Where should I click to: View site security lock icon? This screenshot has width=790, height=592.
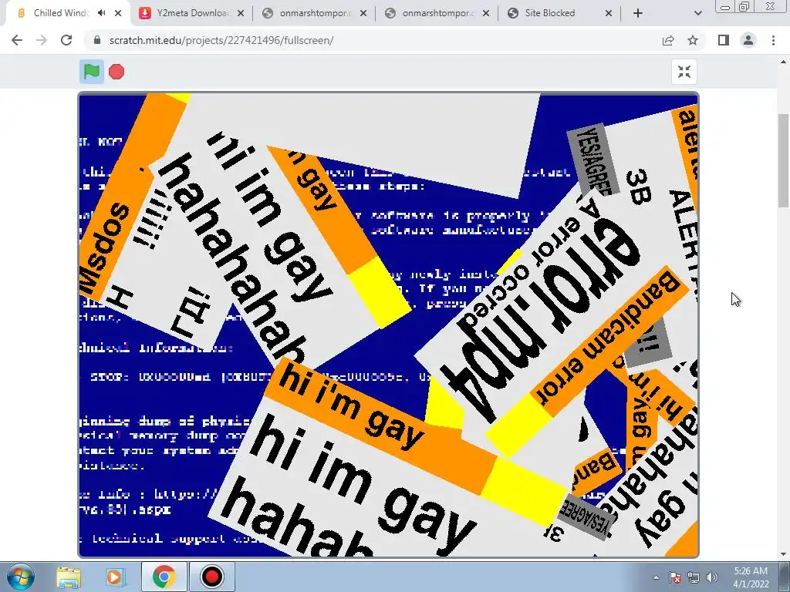coord(97,40)
